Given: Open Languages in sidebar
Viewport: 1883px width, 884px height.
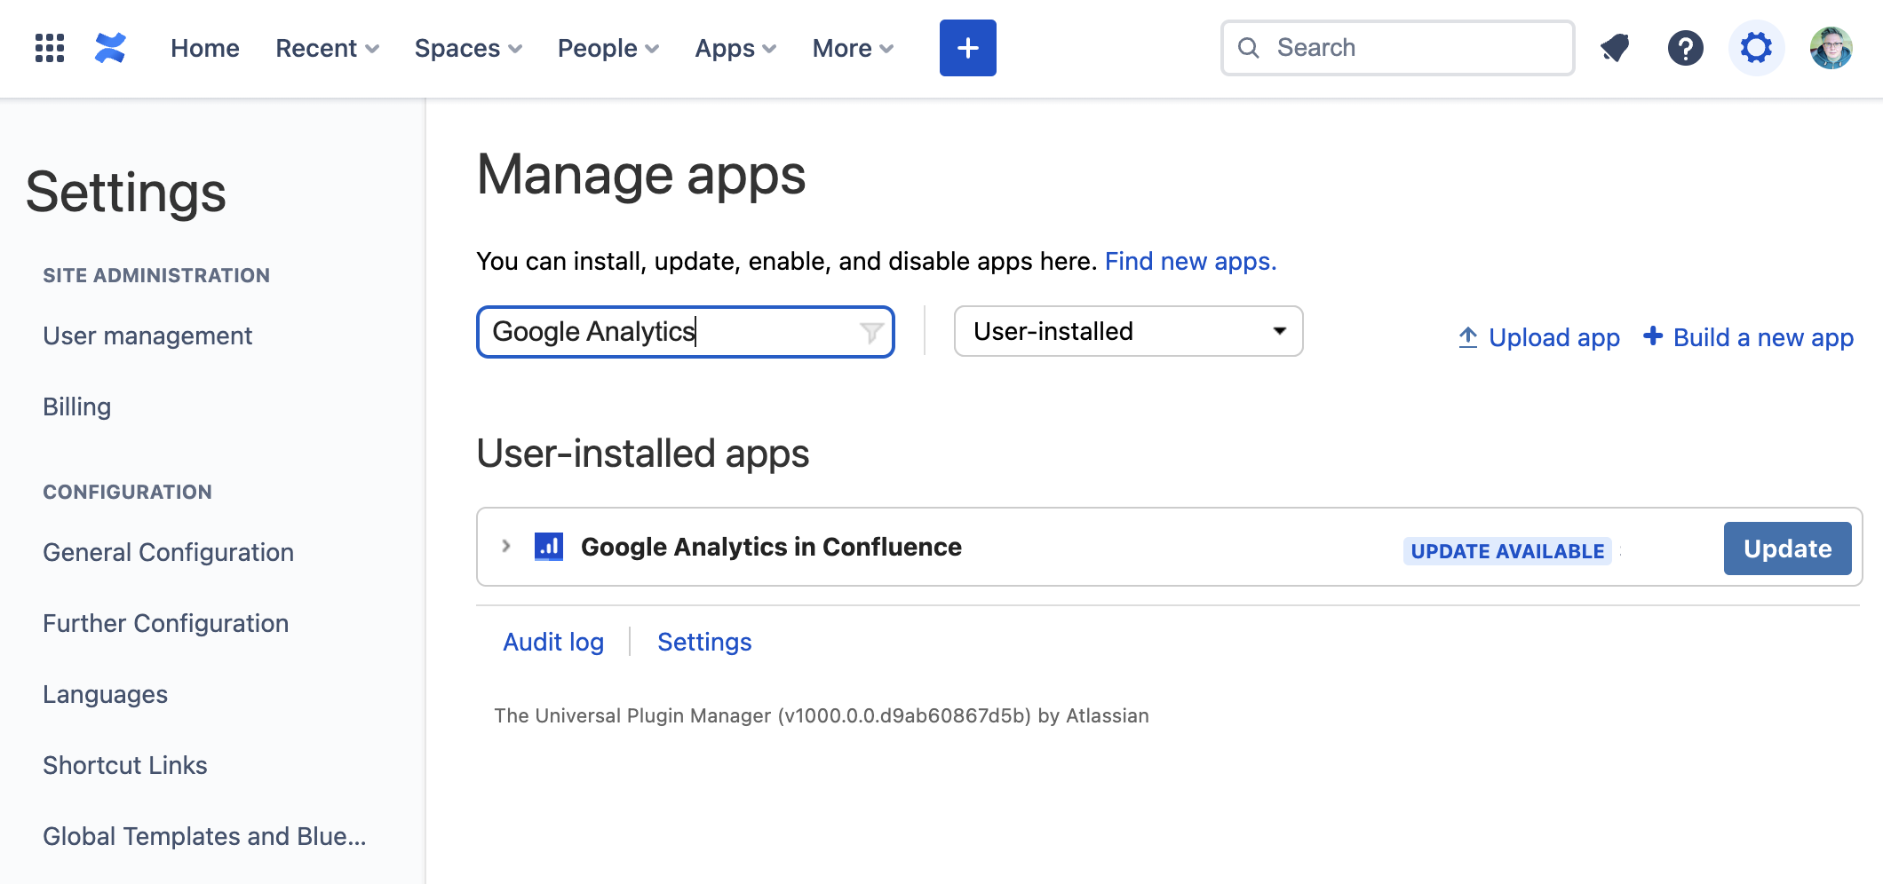Looking at the screenshot, I should (105, 694).
